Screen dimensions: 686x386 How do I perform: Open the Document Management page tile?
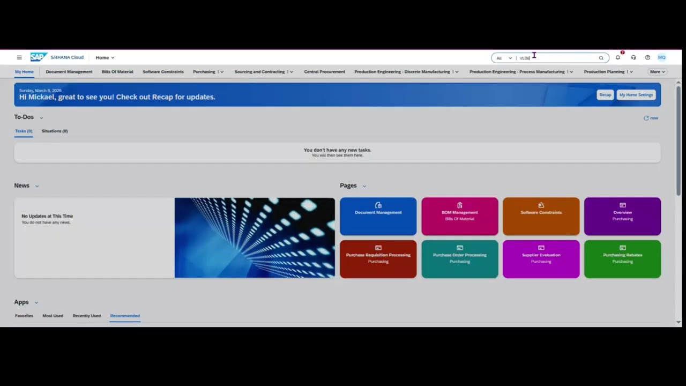coord(378,217)
